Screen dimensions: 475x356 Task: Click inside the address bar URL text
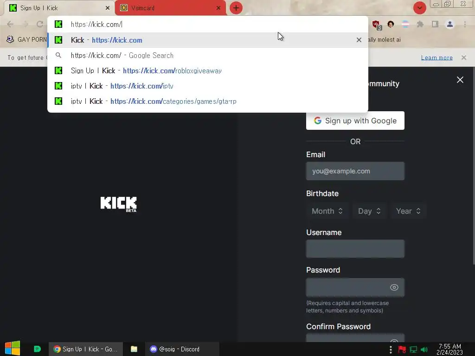pos(96,25)
